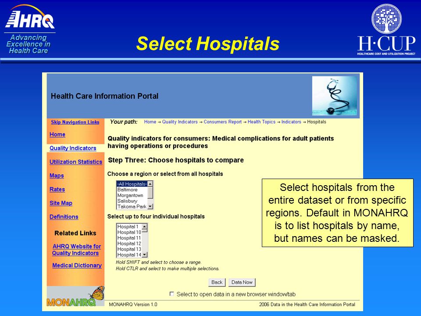421x316 pixels.
Task: Click hospital list scroll down arrow
Action: 144,255
